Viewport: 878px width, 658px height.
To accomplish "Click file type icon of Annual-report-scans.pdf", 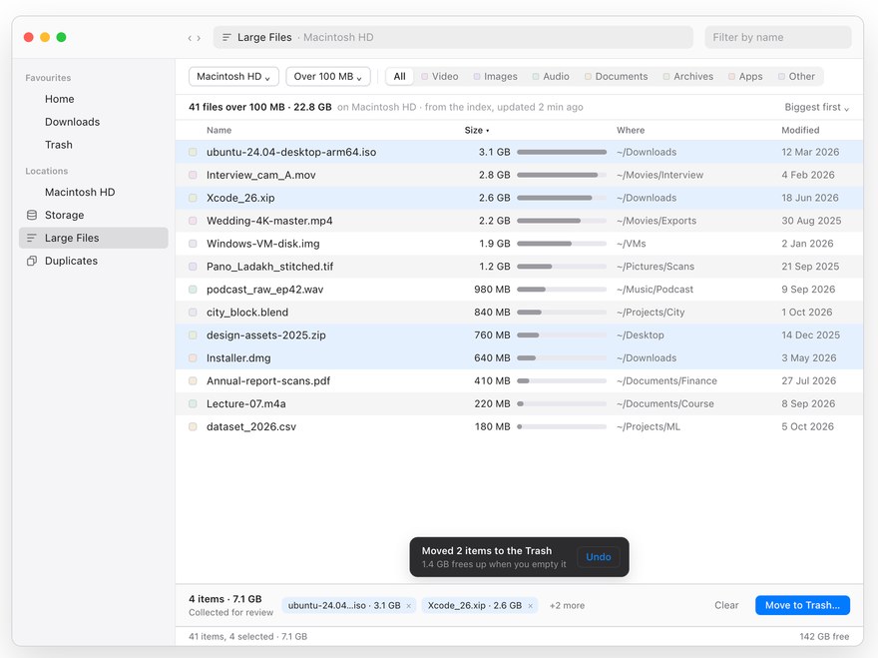I will click(193, 381).
